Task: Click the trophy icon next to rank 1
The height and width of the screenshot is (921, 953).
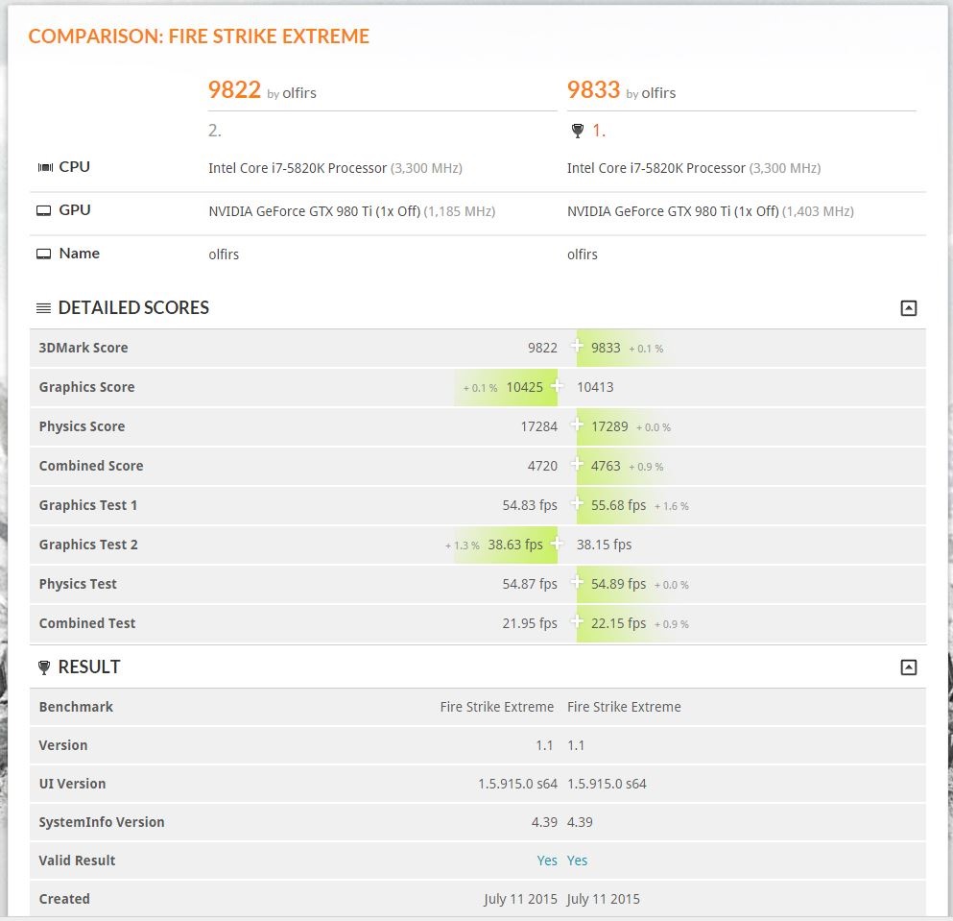Action: pos(577,131)
